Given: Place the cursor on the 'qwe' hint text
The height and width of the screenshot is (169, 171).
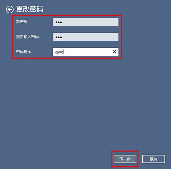Looking at the screenshot, I should (x=59, y=52).
